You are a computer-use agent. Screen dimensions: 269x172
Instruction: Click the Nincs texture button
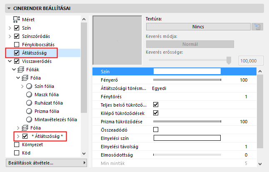[x=198, y=27]
